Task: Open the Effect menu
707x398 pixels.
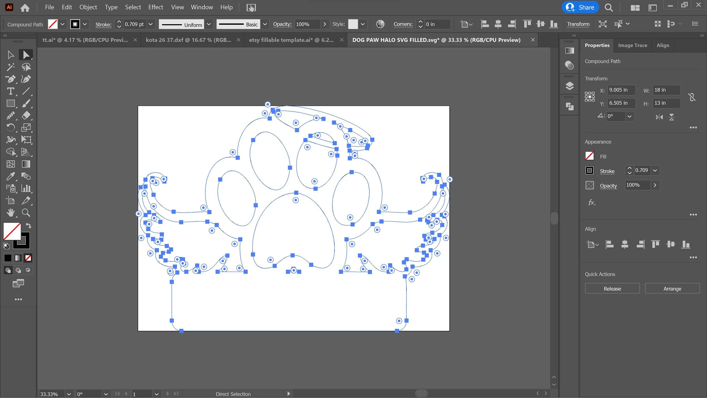Action: coord(156,7)
